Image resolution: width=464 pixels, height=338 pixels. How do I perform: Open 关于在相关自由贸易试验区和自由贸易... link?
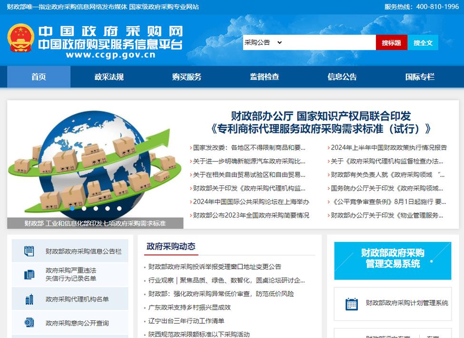pyautogui.click(x=249, y=175)
